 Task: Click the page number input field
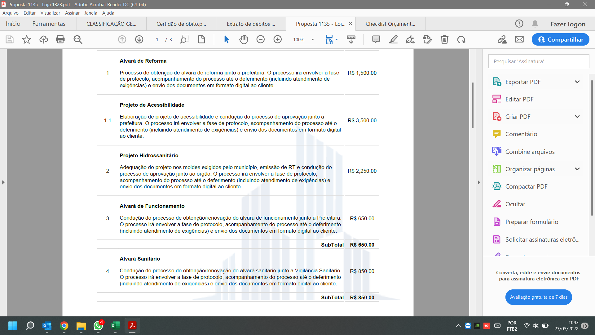point(157,40)
